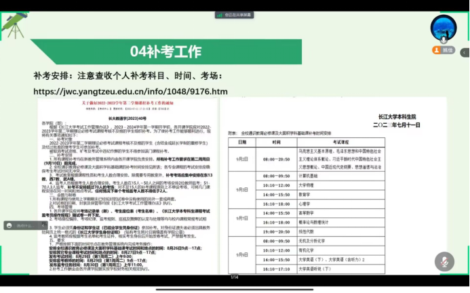Click the screen sharing status indicator at top
The height and width of the screenshot is (293, 470).
click(234, 14)
